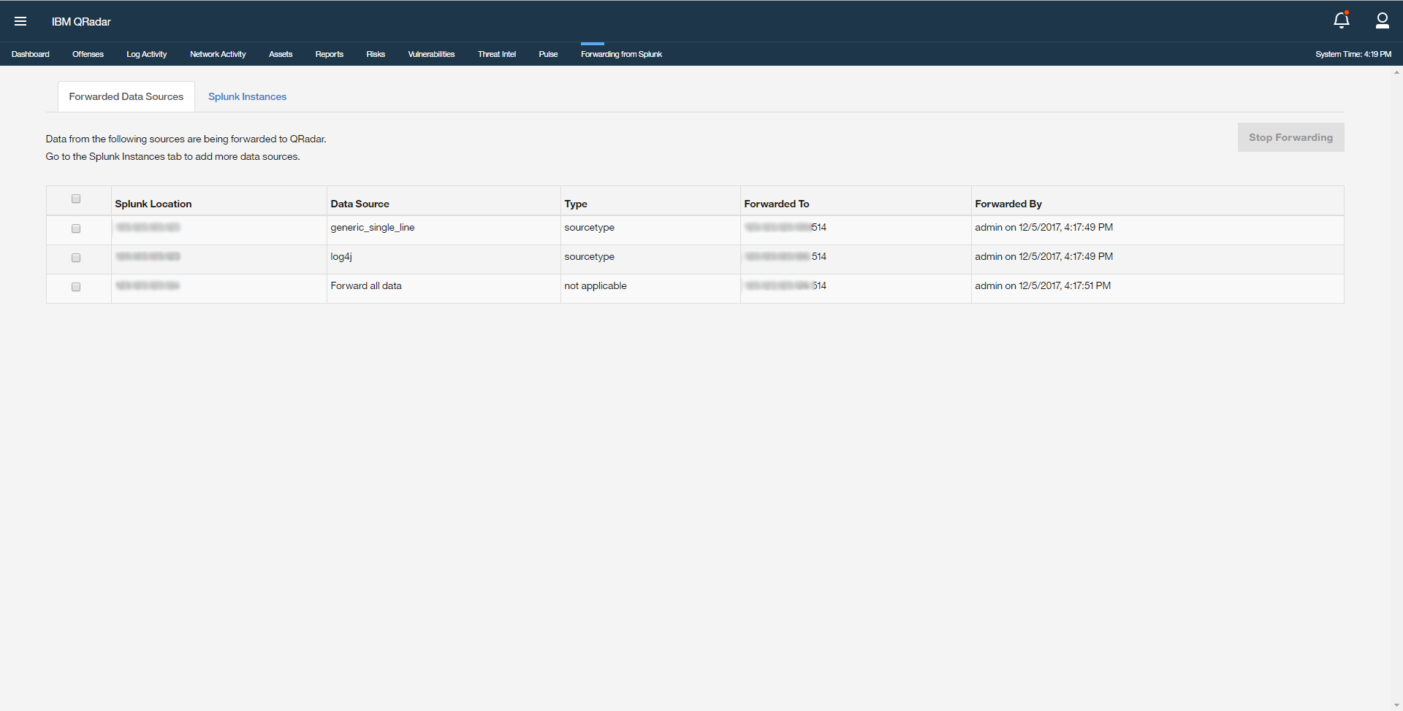Open the Network Activity tab
Screen dimensions: 1403x711
coord(218,54)
